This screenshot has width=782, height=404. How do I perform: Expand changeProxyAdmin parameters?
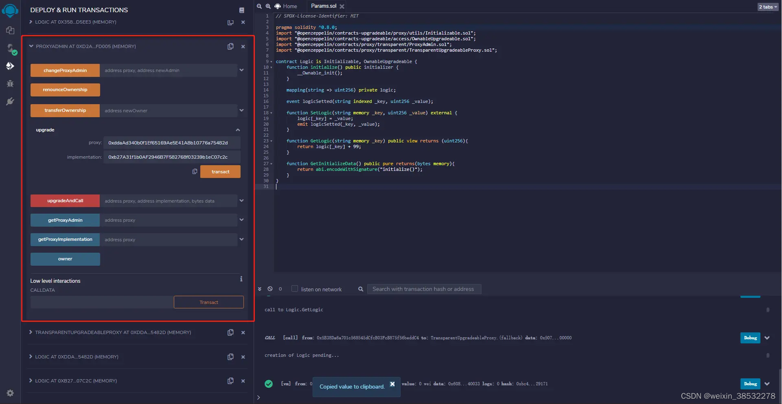click(x=241, y=70)
